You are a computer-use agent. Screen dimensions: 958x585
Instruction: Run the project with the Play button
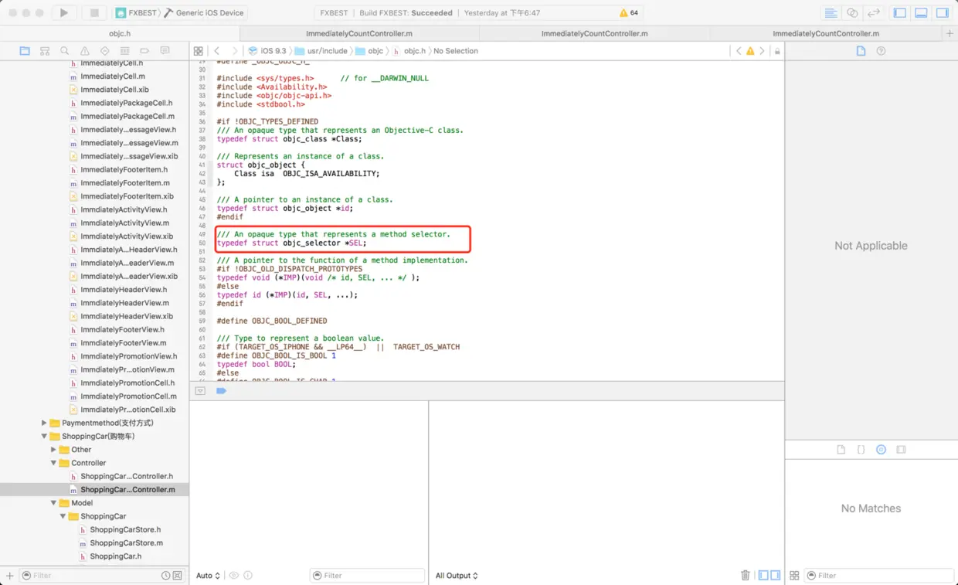(x=64, y=12)
